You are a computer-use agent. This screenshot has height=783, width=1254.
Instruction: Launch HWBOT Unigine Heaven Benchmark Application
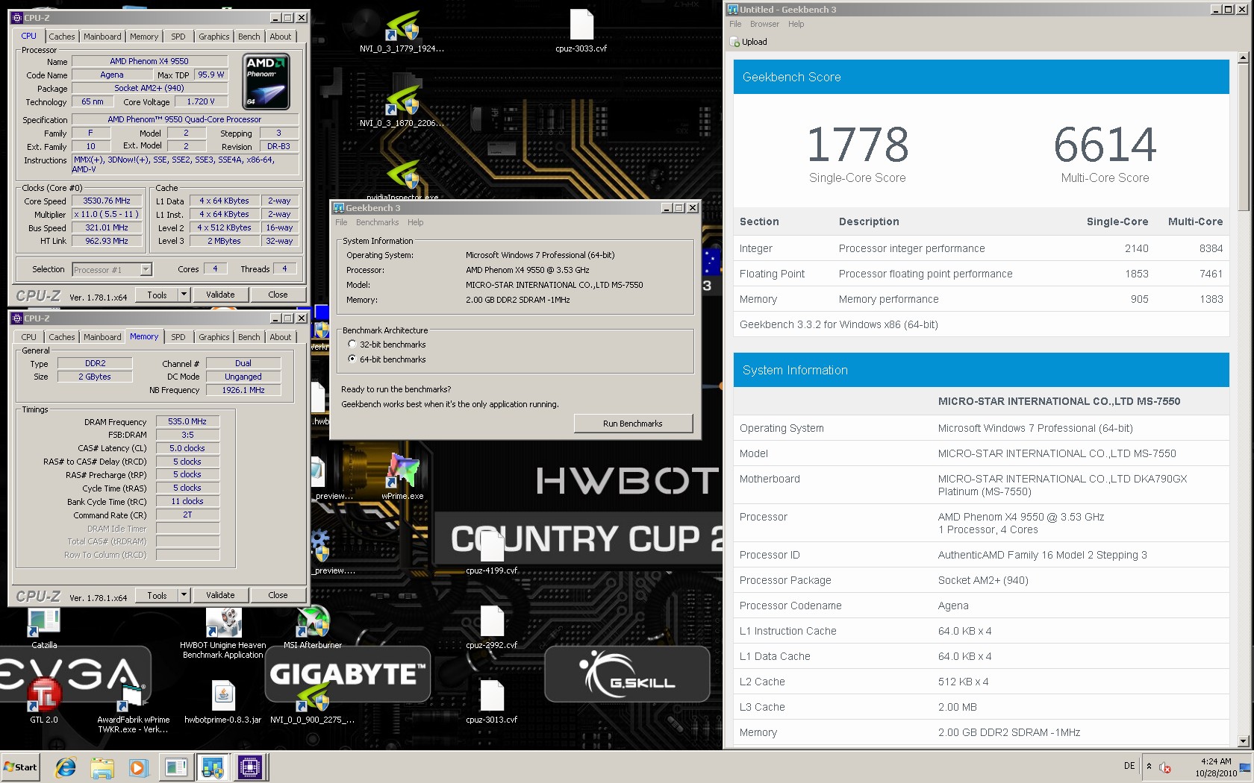point(223,632)
